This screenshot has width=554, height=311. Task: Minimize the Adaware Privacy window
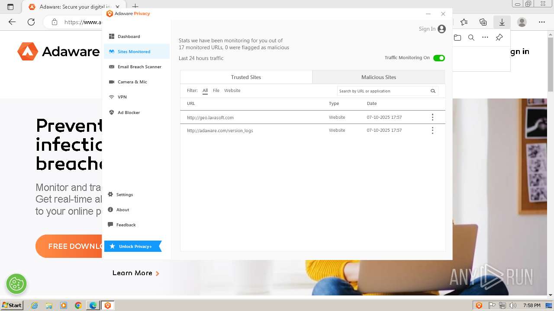[428, 14]
